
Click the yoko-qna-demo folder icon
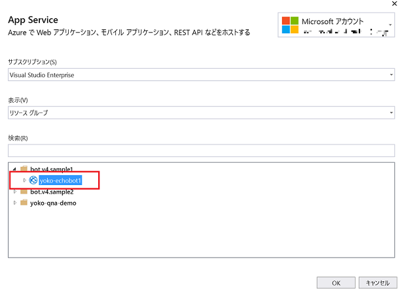pos(24,203)
